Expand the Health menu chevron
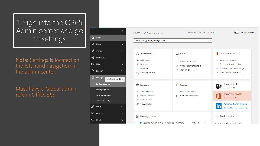The width and height of the screenshot is (260, 146). click(x=122, y=120)
